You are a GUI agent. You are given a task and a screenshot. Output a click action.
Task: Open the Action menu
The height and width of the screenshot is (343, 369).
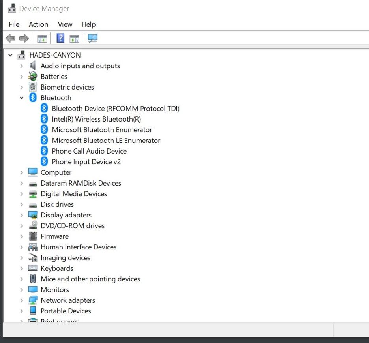tap(39, 24)
